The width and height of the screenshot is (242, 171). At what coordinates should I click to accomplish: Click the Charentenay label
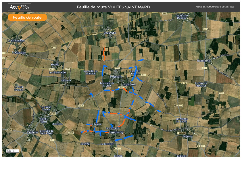[116, 132]
